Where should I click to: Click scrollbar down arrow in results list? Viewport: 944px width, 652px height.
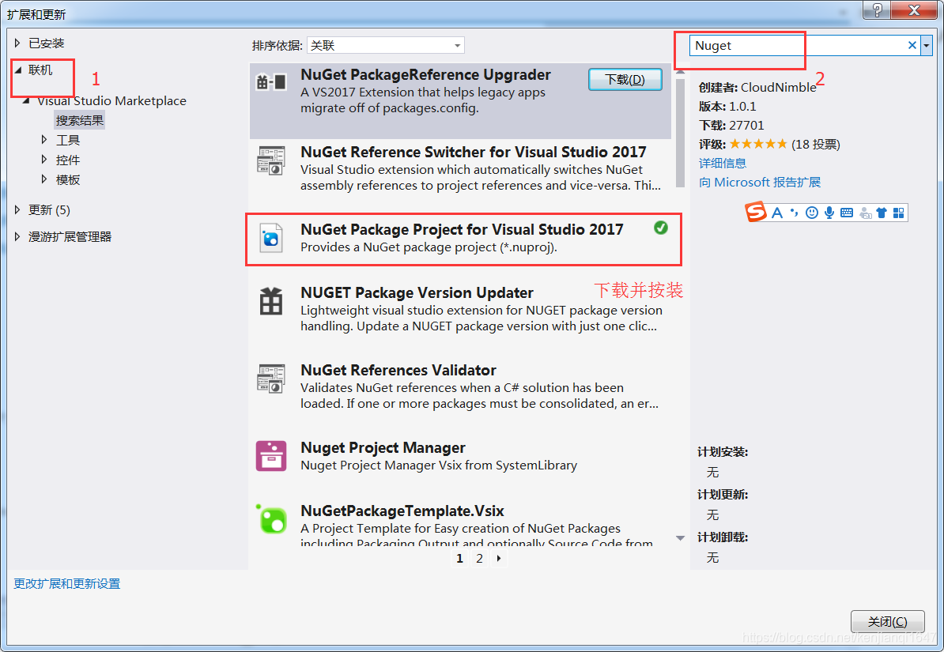[680, 537]
